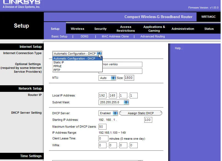Open Applications & Gaming tab

154,29
